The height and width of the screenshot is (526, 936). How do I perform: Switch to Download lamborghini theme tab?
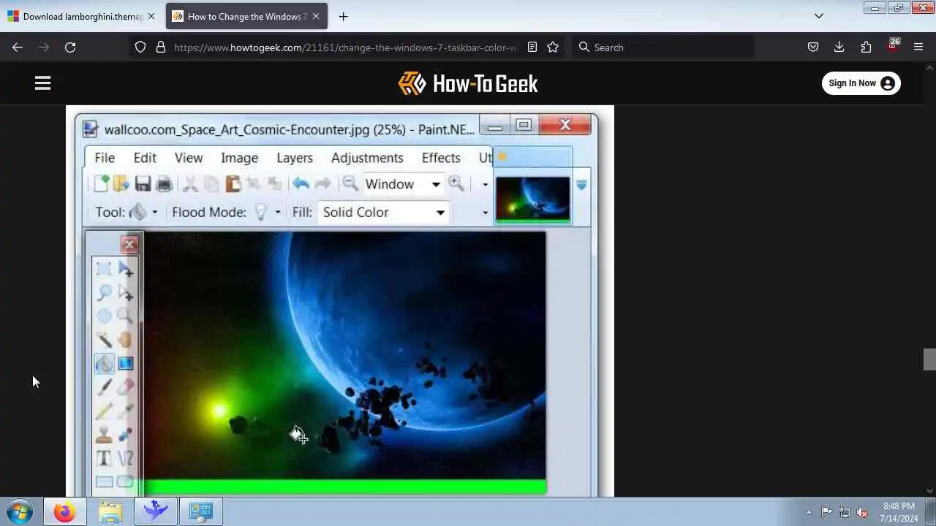tap(82, 16)
